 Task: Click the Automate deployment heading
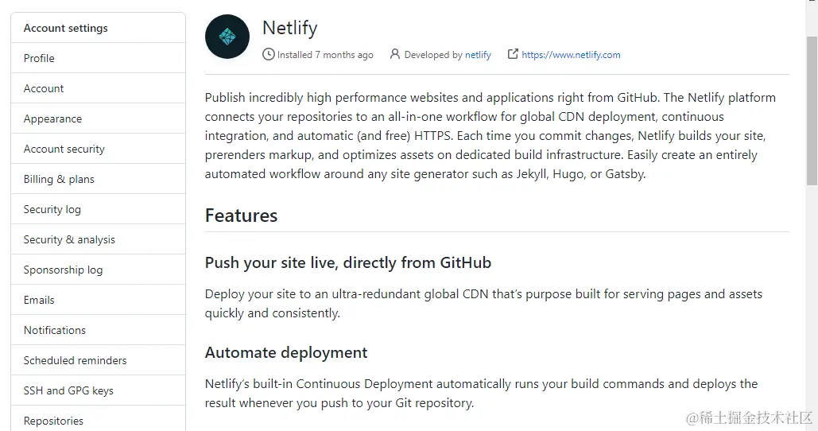pyautogui.click(x=286, y=353)
